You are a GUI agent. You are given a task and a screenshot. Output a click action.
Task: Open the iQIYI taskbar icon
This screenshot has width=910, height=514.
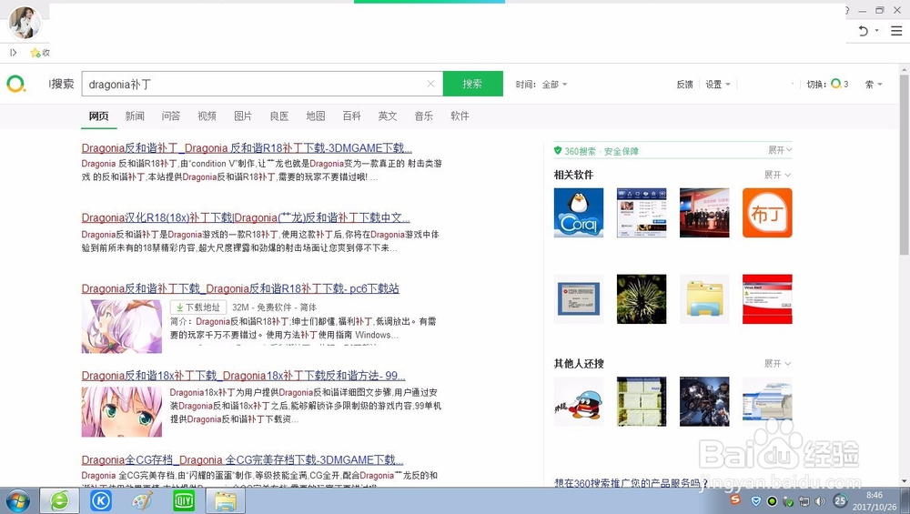click(x=184, y=500)
